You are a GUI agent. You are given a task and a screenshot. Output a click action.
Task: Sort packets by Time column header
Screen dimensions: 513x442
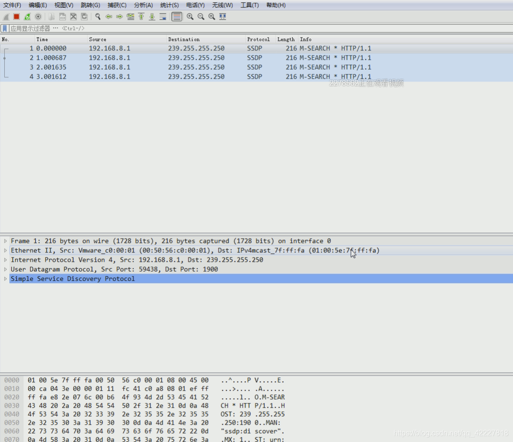click(x=61, y=39)
